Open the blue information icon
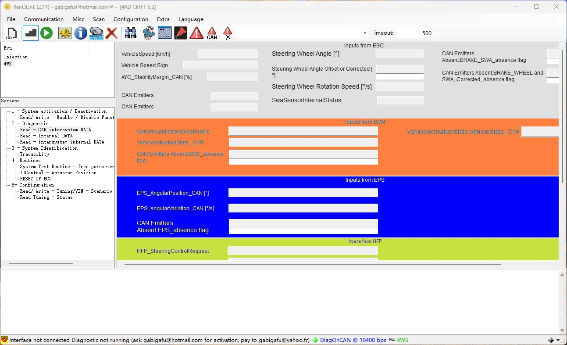This screenshot has width=567, height=345. (x=80, y=33)
